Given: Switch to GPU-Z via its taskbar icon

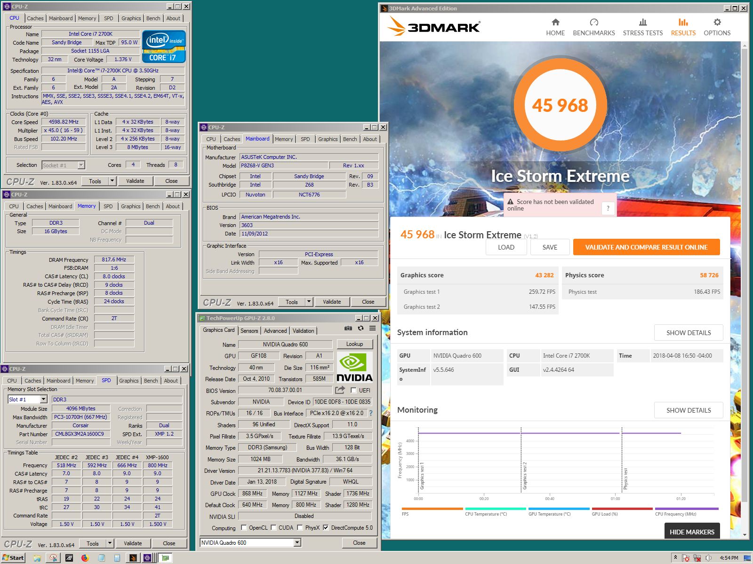Looking at the screenshot, I should (x=165, y=558).
